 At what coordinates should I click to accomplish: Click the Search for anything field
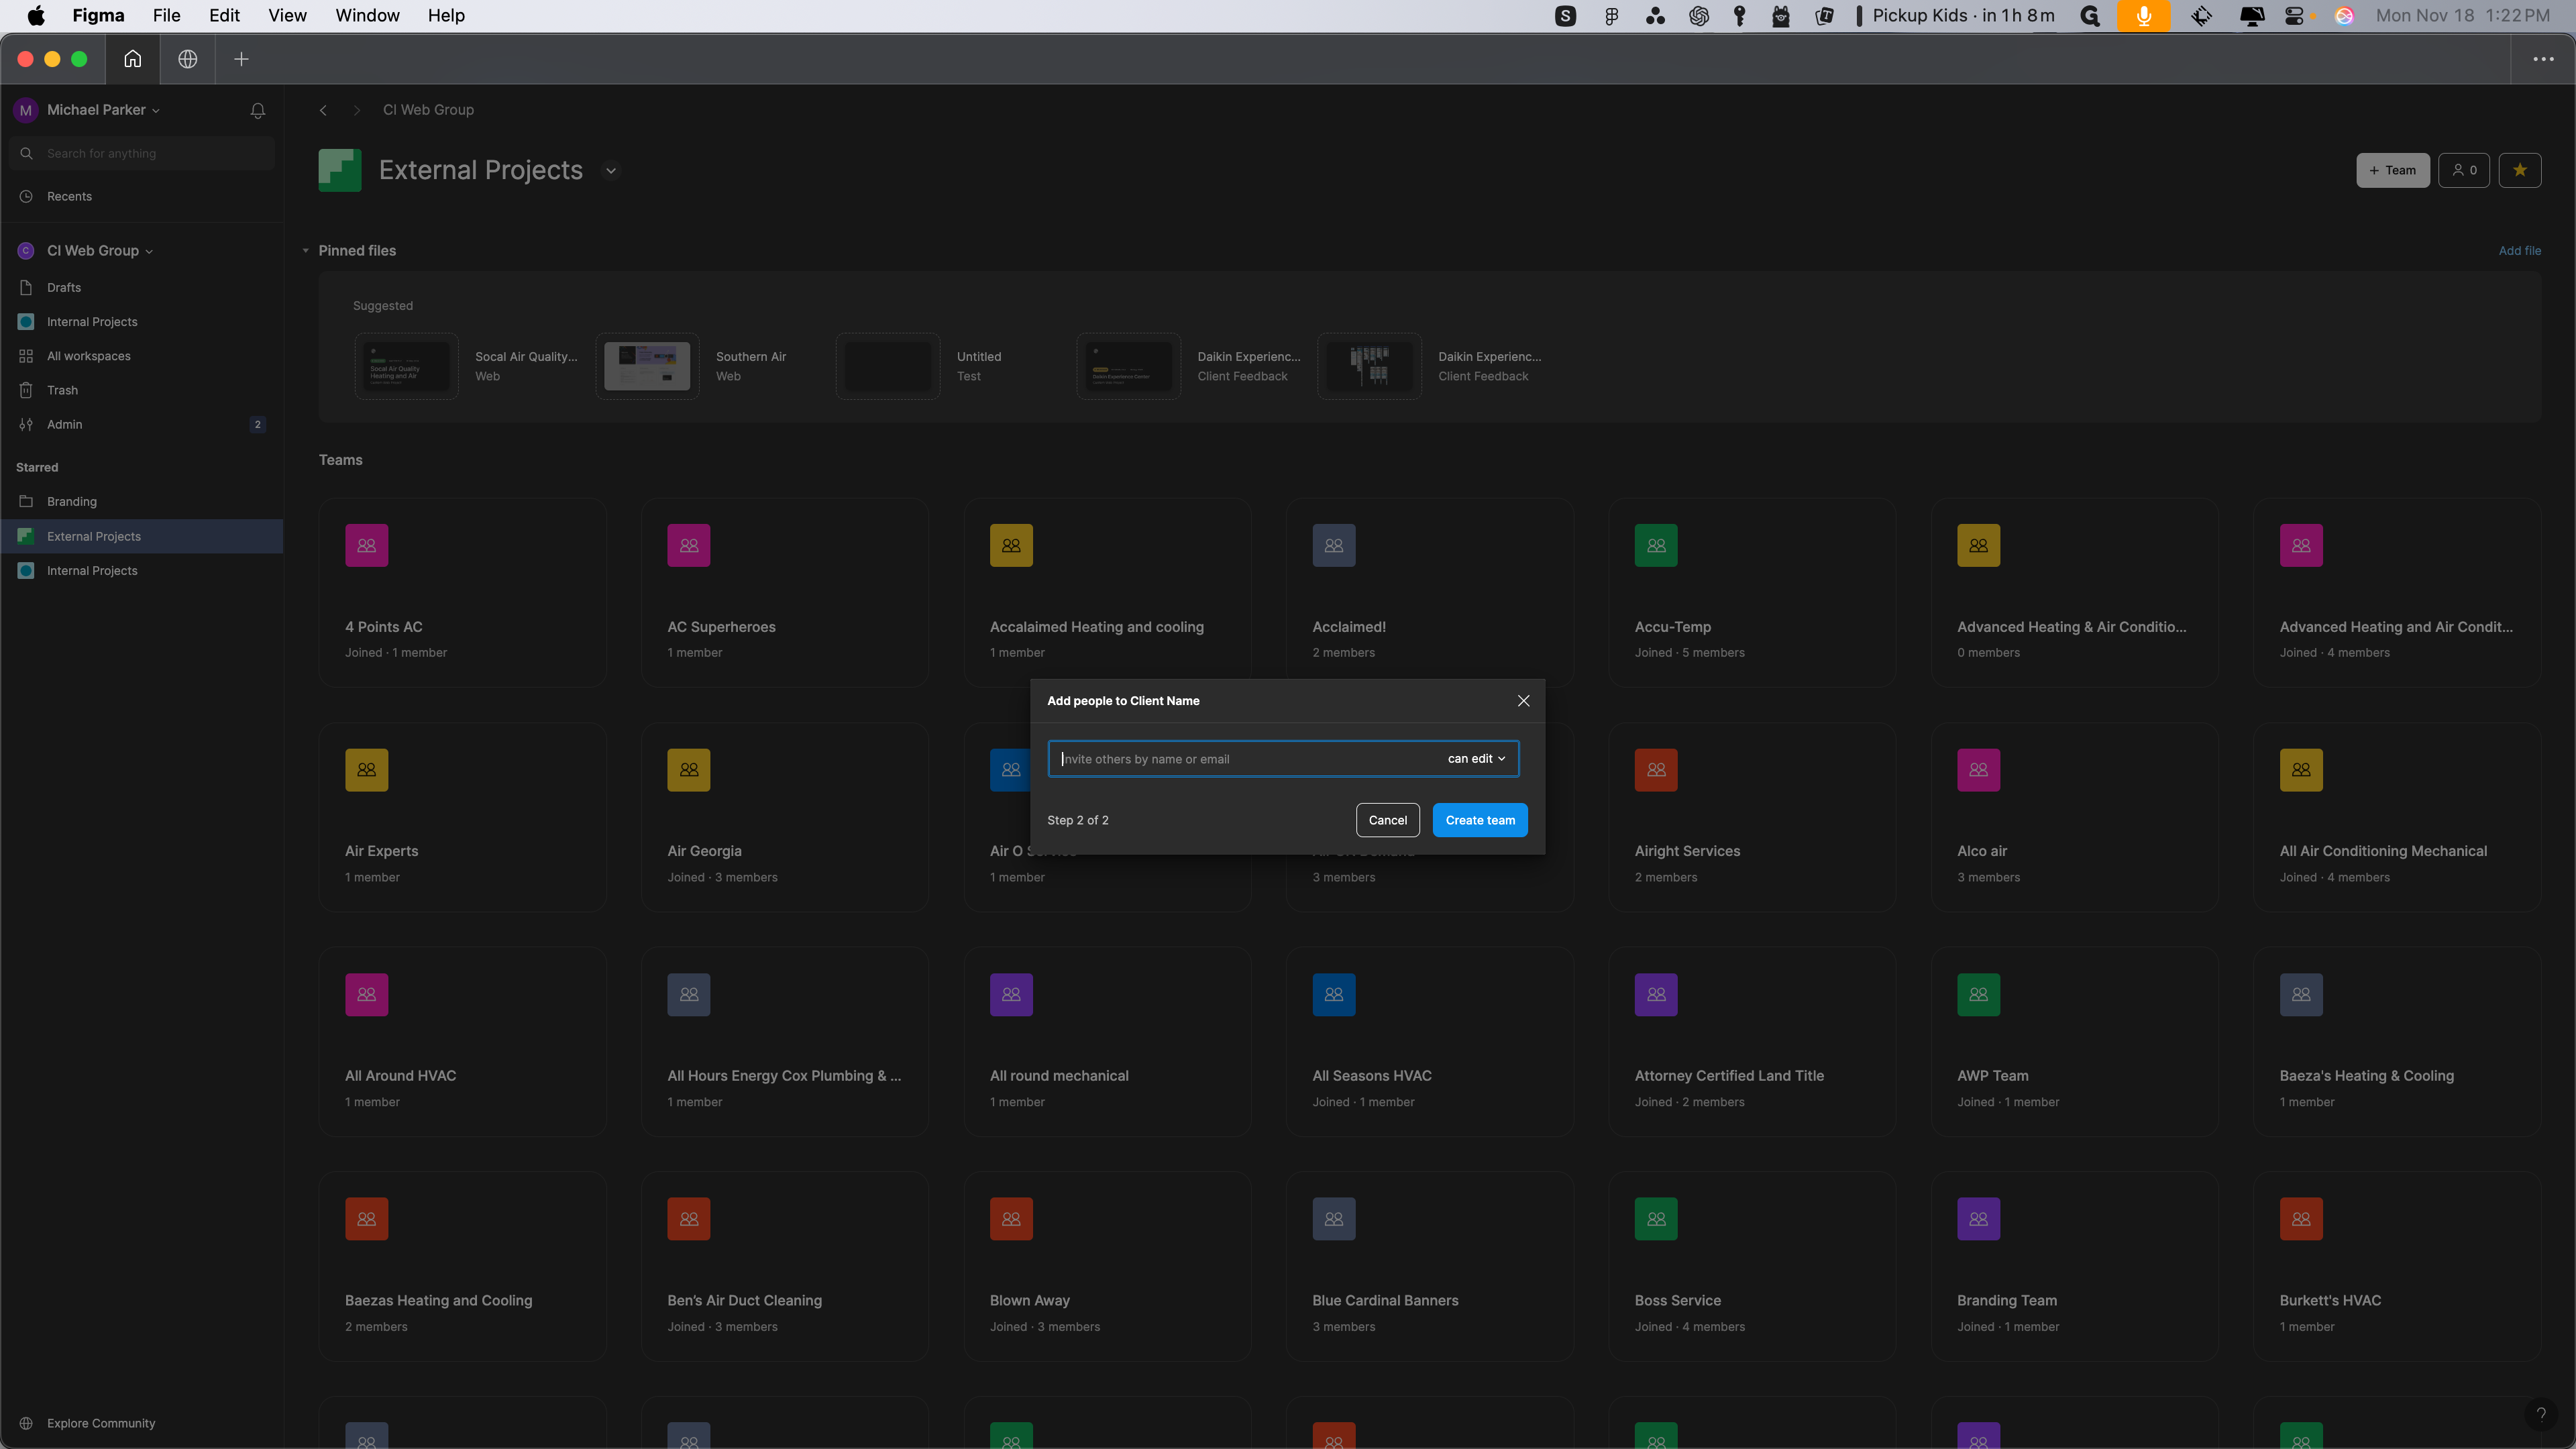pyautogui.click(x=142, y=153)
